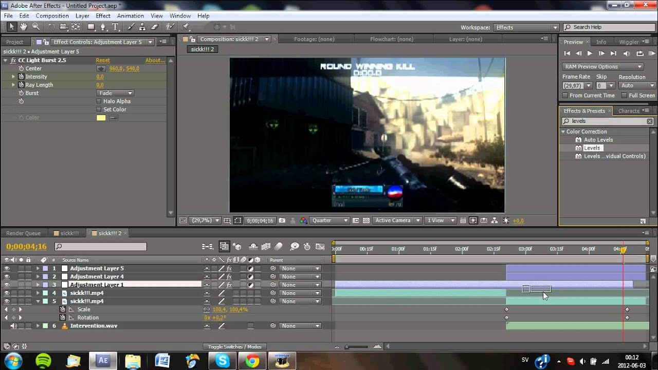
Task: Open preview Resolution dropdown showing Auto
Action: [x=637, y=86]
